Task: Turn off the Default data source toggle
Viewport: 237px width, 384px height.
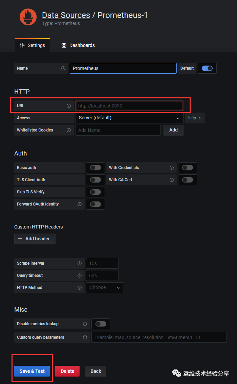Action: point(207,68)
